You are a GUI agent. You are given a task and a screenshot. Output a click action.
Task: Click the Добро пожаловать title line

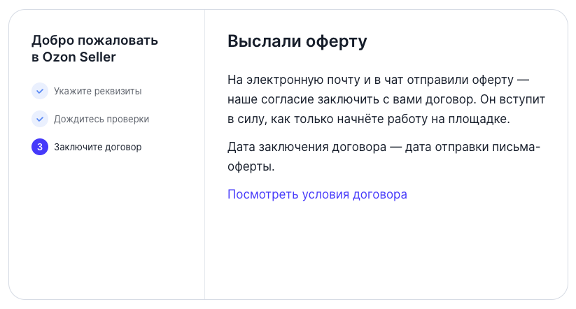(x=94, y=40)
